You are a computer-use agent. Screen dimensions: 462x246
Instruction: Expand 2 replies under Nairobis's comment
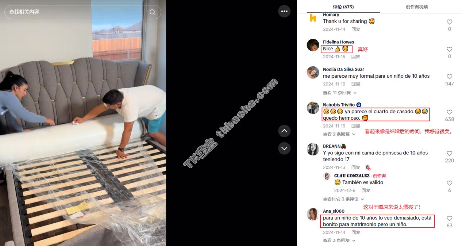(339, 134)
